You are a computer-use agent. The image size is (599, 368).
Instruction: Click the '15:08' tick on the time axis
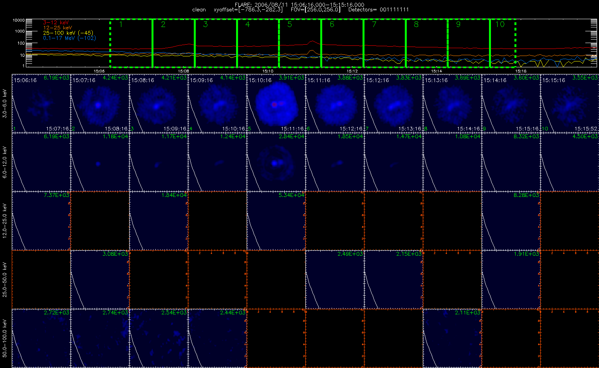click(x=183, y=71)
